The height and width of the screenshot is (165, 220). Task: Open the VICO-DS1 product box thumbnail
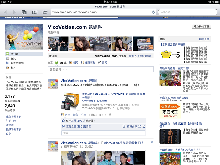70,101
